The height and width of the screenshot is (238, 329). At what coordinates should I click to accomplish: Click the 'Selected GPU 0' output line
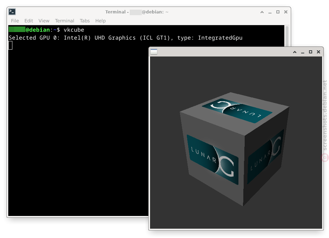click(x=126, y=38)
